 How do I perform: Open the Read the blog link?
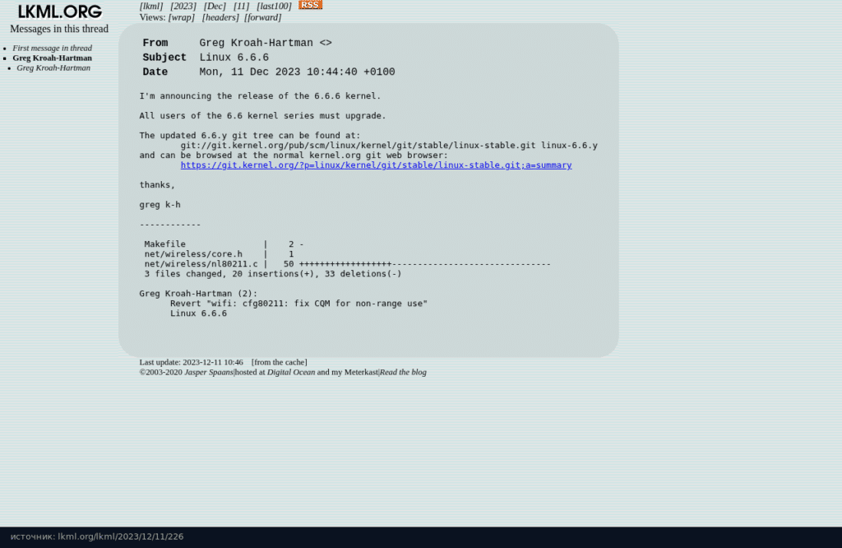pyautogui.click(x=403, y=372)
